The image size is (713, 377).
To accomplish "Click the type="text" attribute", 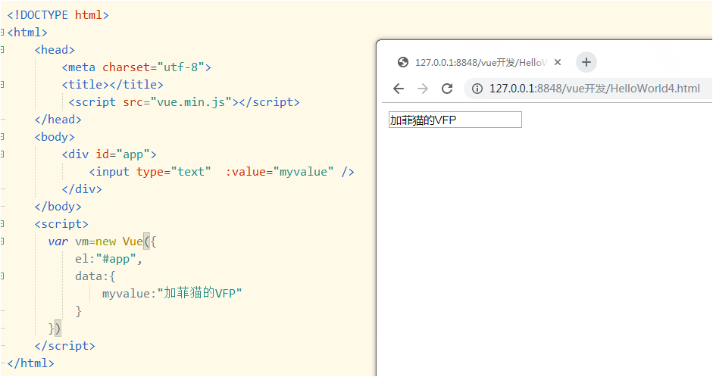I will [x=174, y=172].
